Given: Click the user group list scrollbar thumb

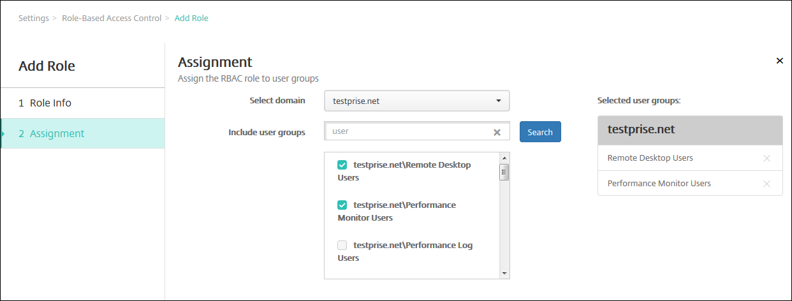Looking at the screenshot, I should [x=504, y=172].
